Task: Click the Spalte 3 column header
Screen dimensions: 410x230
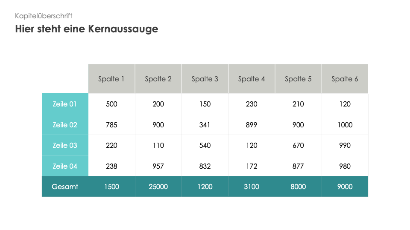Action: (205, 79)
